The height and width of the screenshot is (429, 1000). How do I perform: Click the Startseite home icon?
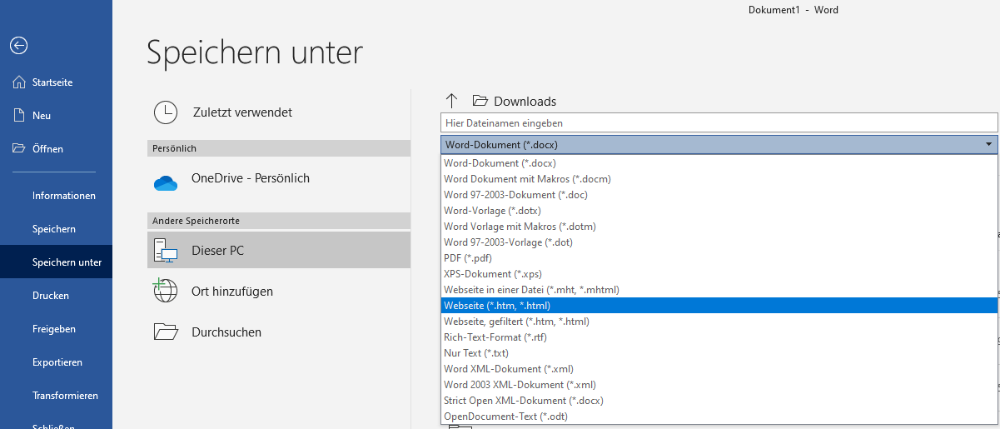19,82
